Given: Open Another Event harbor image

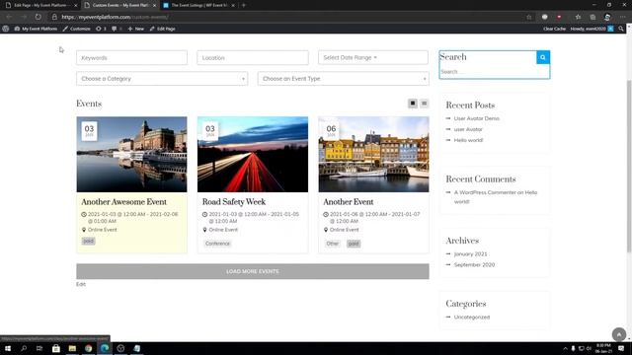Looking at the screenshot, I should (x=373, y=154).
